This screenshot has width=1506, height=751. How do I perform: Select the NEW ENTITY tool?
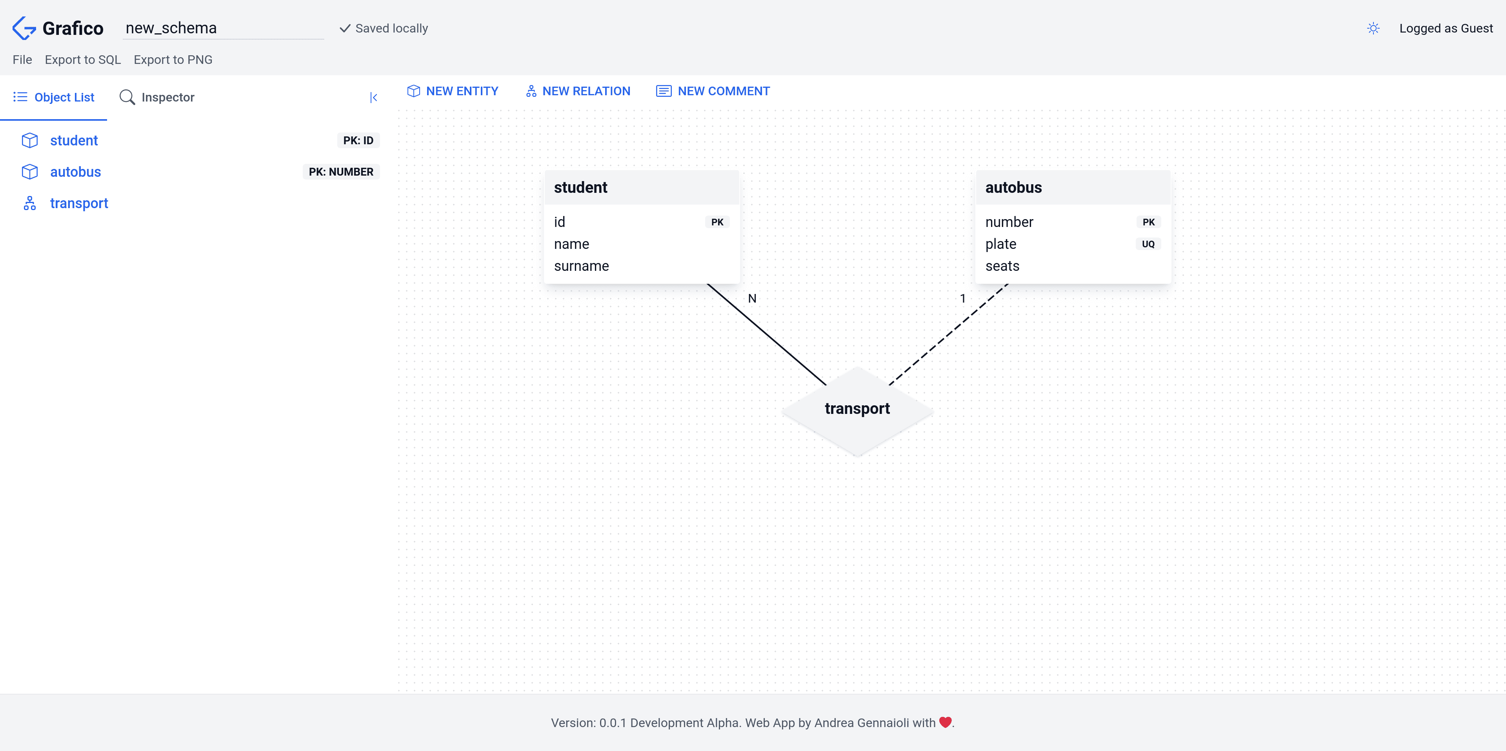point(453,91)
